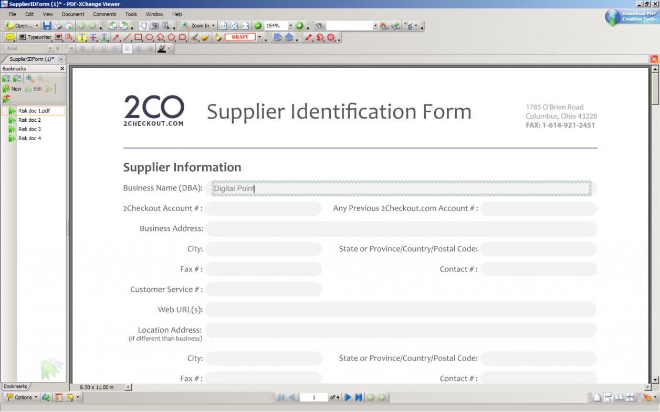
Task: Collapse all bookmarks icon
Action: [17, 79]
